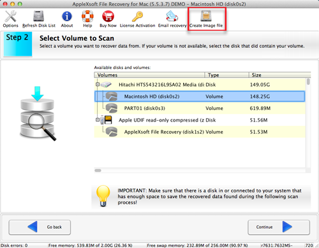Click the 51.53M size cell
This screenshot has height=248, width=319.
point(258,132)
